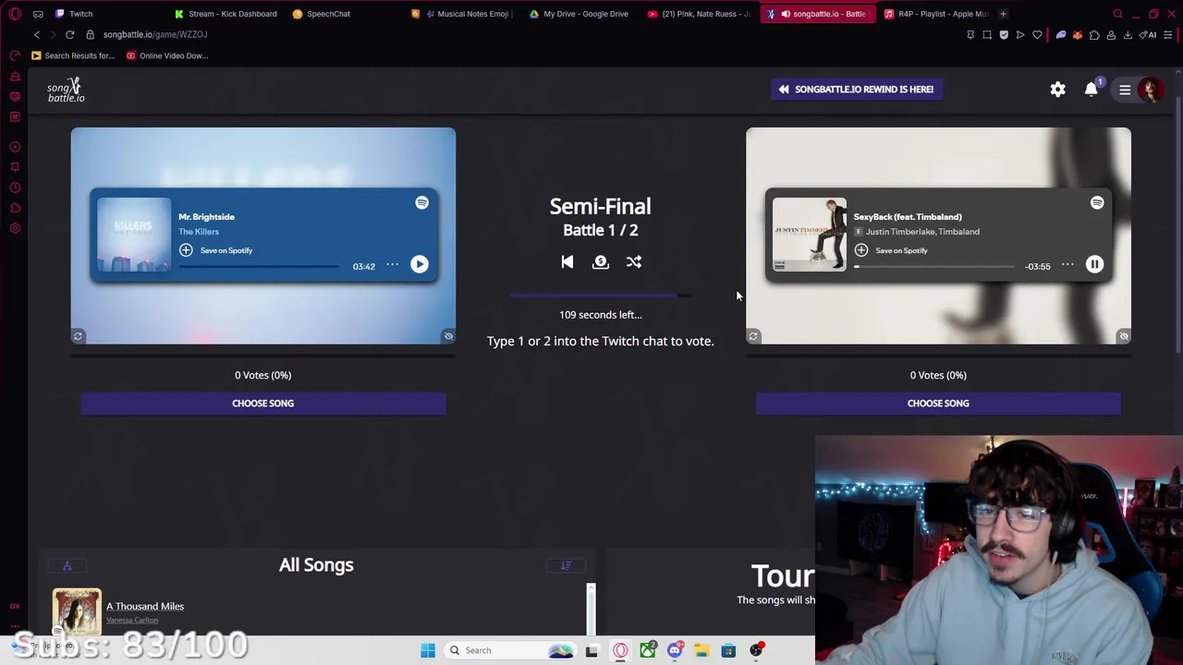Viewport: 1183px width, 665px height.
Task: Seek within the Mr. Brightside progress bar
Action: pos(259,266)
